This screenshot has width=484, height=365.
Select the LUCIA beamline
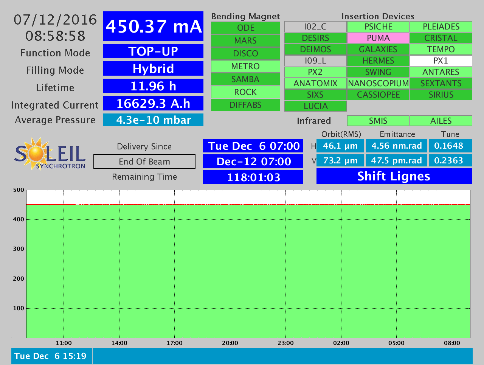[x=315, y=106]
